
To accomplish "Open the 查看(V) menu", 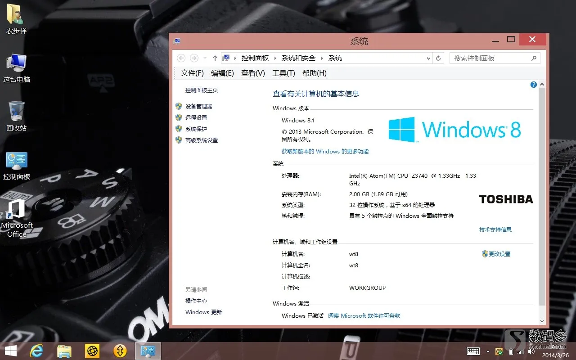I will [253, 73].
